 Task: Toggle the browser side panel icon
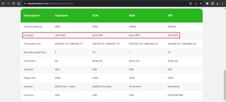pyautogui.click(x=212, y=4)
